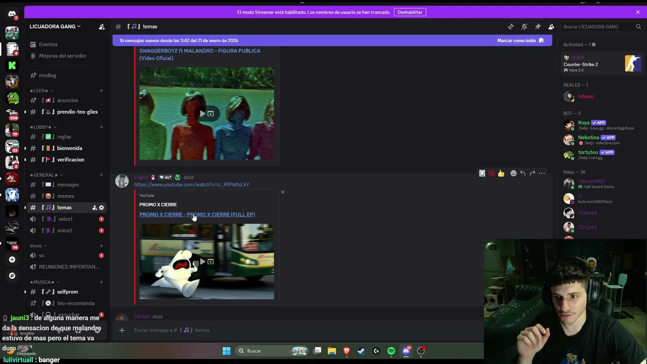Open LICUADORA GANG server dropdown

(55, 26)
